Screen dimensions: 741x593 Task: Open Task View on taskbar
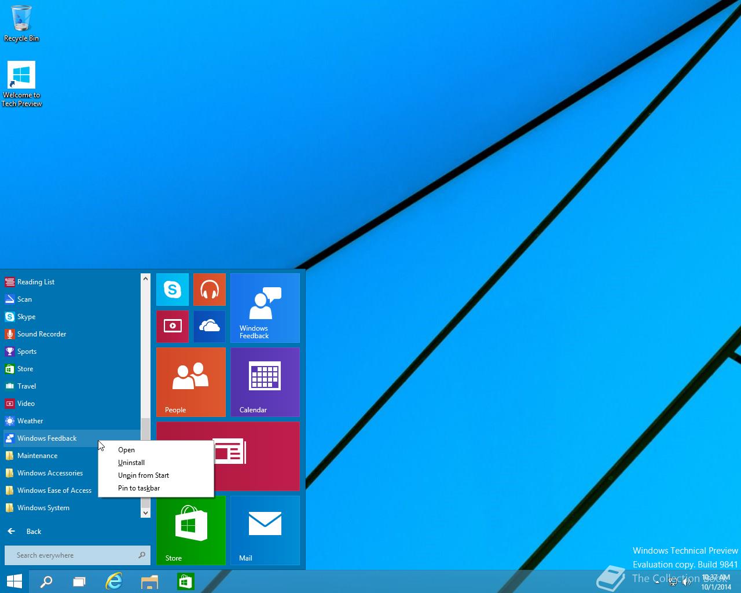[79, 581]
